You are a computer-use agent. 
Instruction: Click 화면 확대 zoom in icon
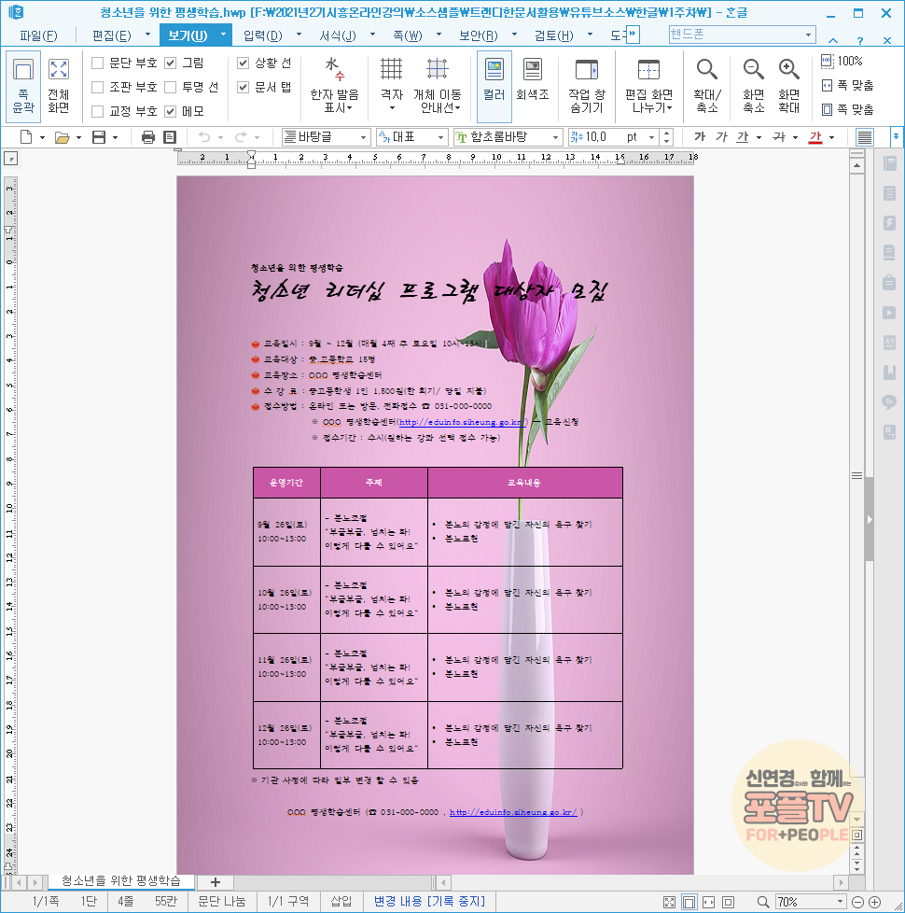point(788,86)
